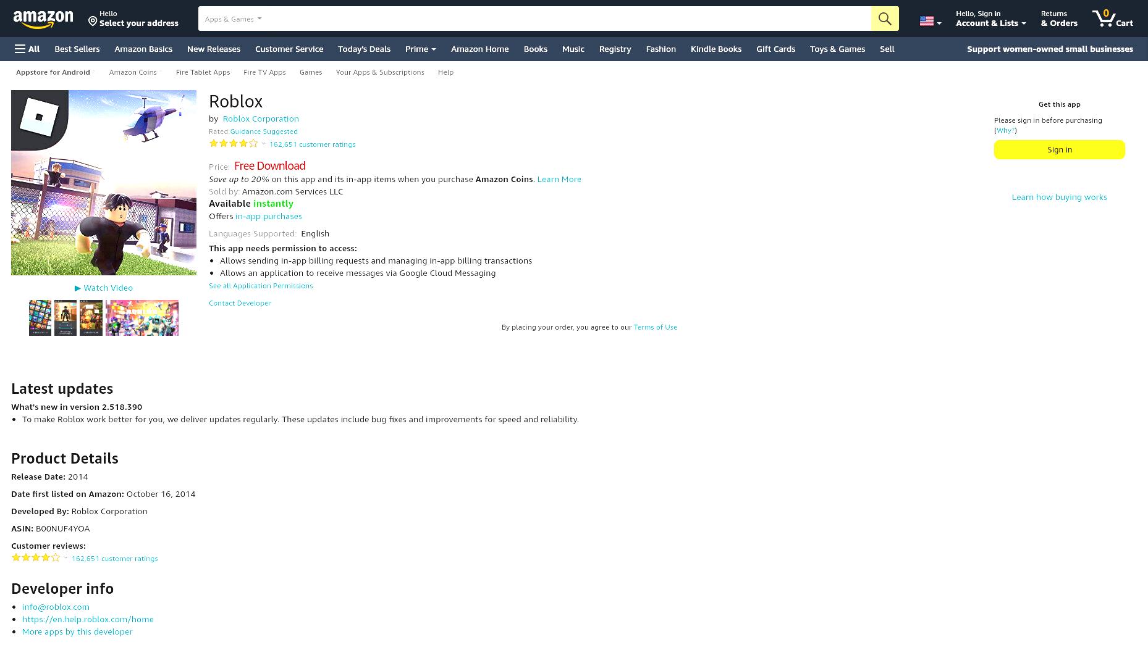The width and height of the screenshot is (1148, 650).
Task: See all Application Permissions
Action: coord(261,286)
